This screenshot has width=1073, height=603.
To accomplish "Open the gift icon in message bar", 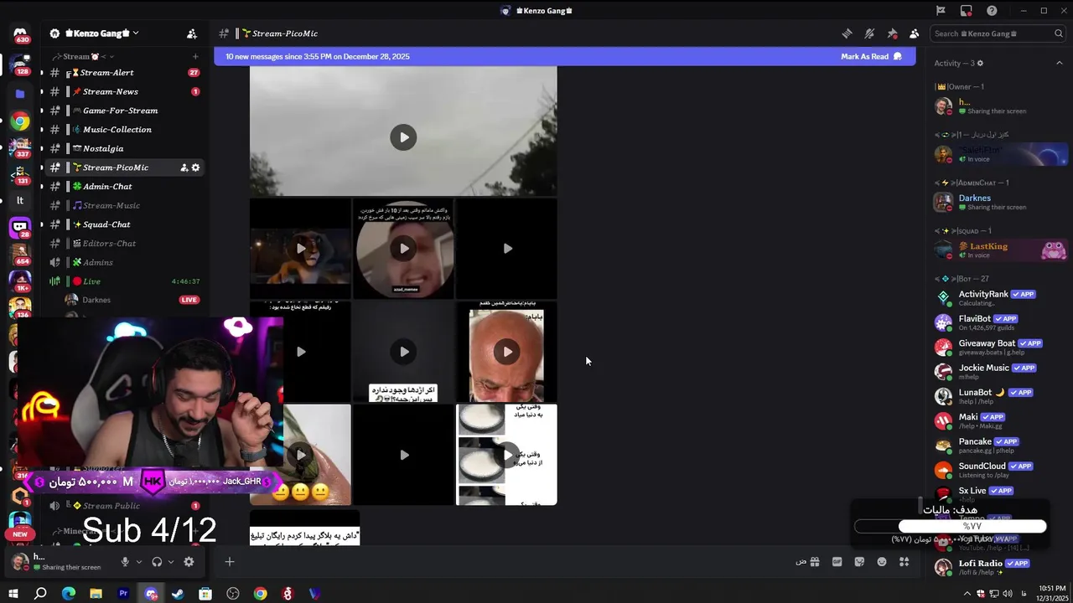I will click(815, 562).
